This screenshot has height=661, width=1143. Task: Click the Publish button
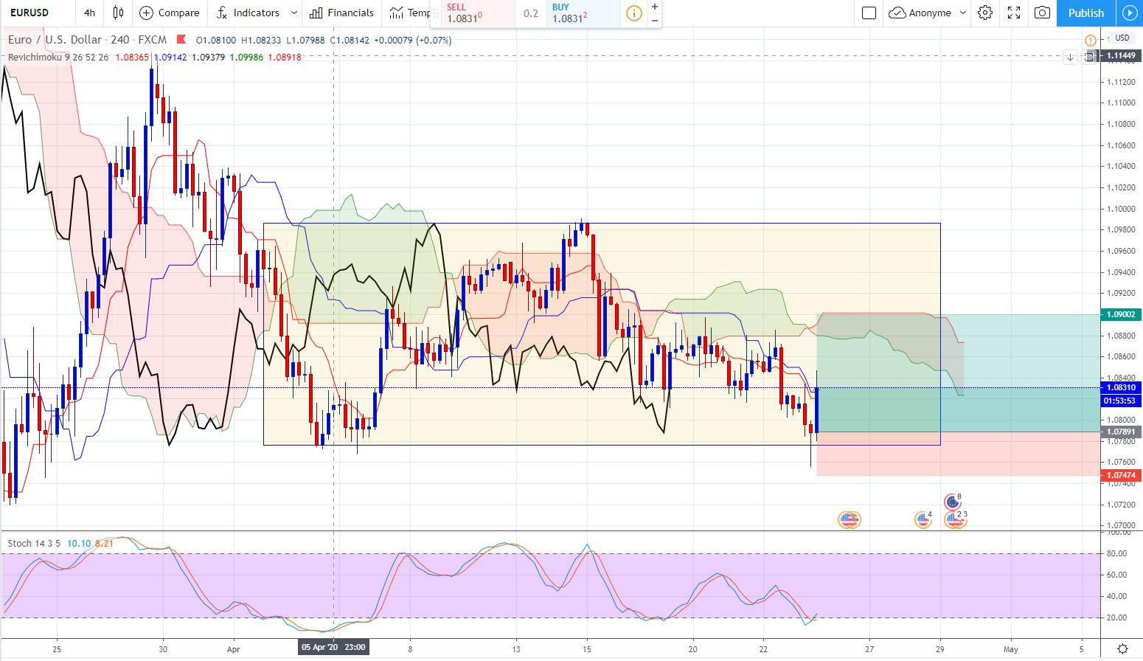click(1086, 13)
